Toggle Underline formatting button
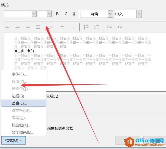166x149 pixels. 74,14
